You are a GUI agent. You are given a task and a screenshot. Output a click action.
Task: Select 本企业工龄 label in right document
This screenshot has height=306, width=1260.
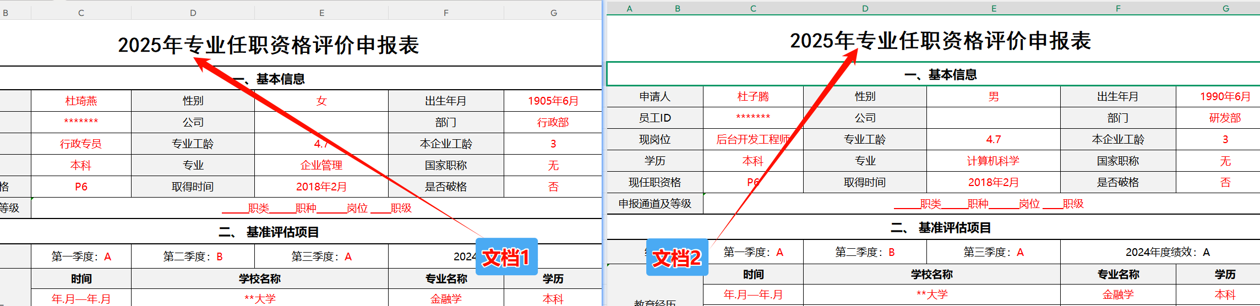pyautogui.click(x=1118, y=139)
